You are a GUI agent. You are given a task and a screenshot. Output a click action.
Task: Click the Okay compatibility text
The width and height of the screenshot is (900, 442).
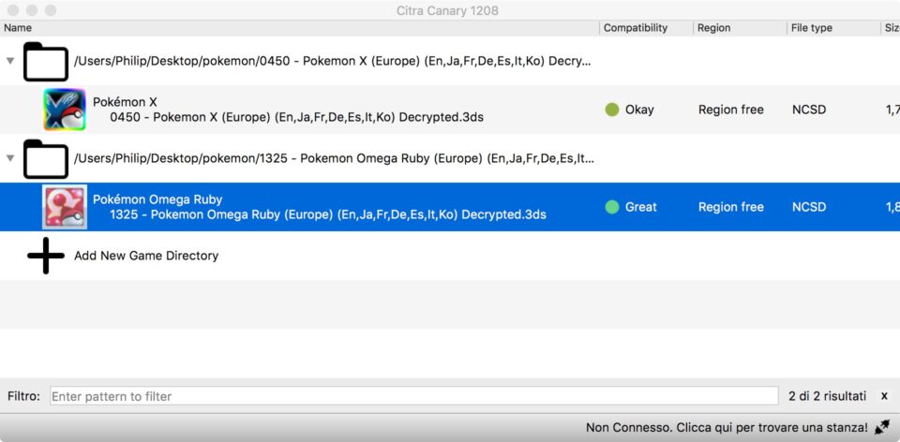coord(639,110)
